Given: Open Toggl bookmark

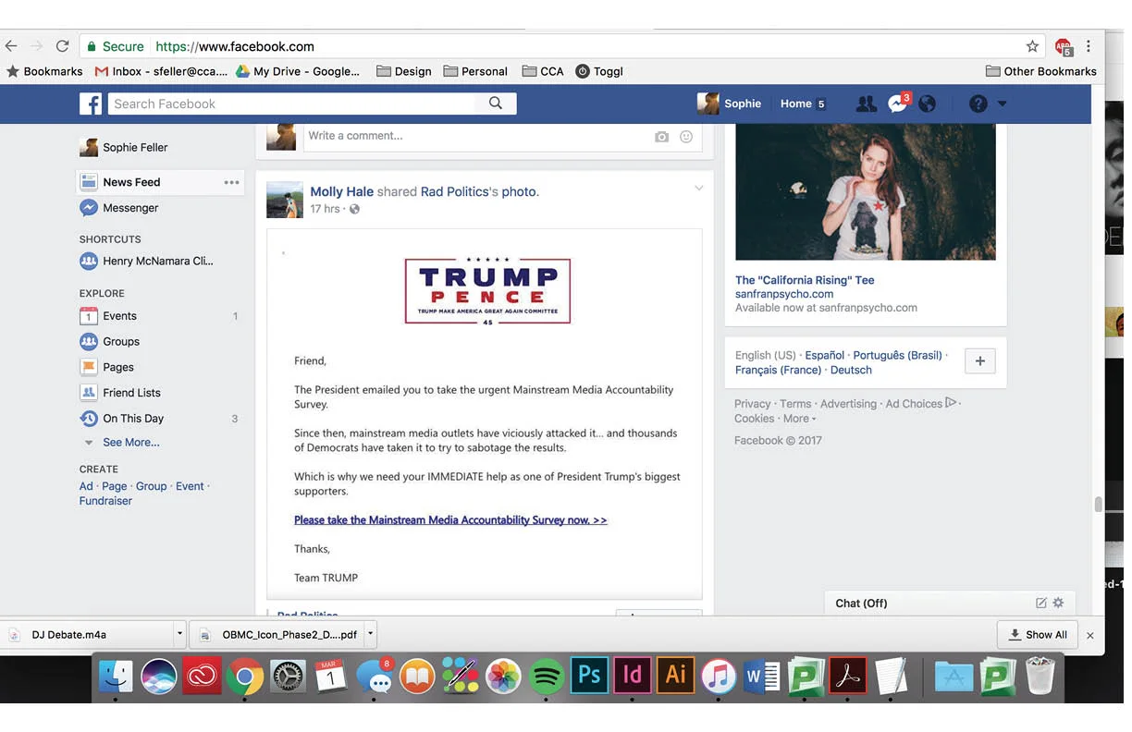Looking at the screenshot, I should (599, 71).
